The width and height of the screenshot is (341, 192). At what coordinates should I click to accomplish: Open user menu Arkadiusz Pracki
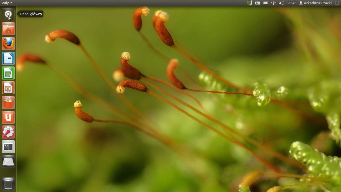(x=316, y=3)
